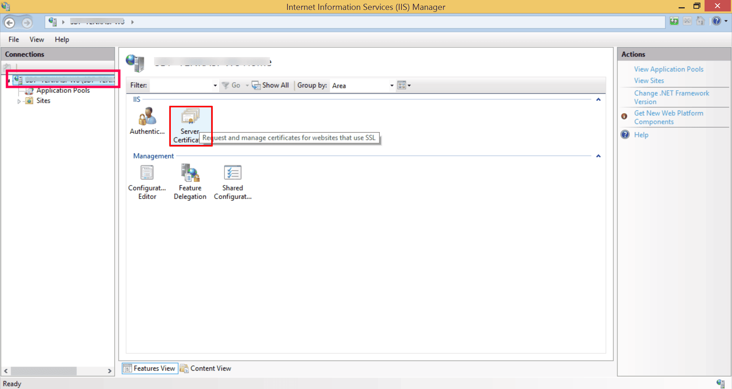
Task: Click the Stop icon in the address bar
Action: click(687, 21)
